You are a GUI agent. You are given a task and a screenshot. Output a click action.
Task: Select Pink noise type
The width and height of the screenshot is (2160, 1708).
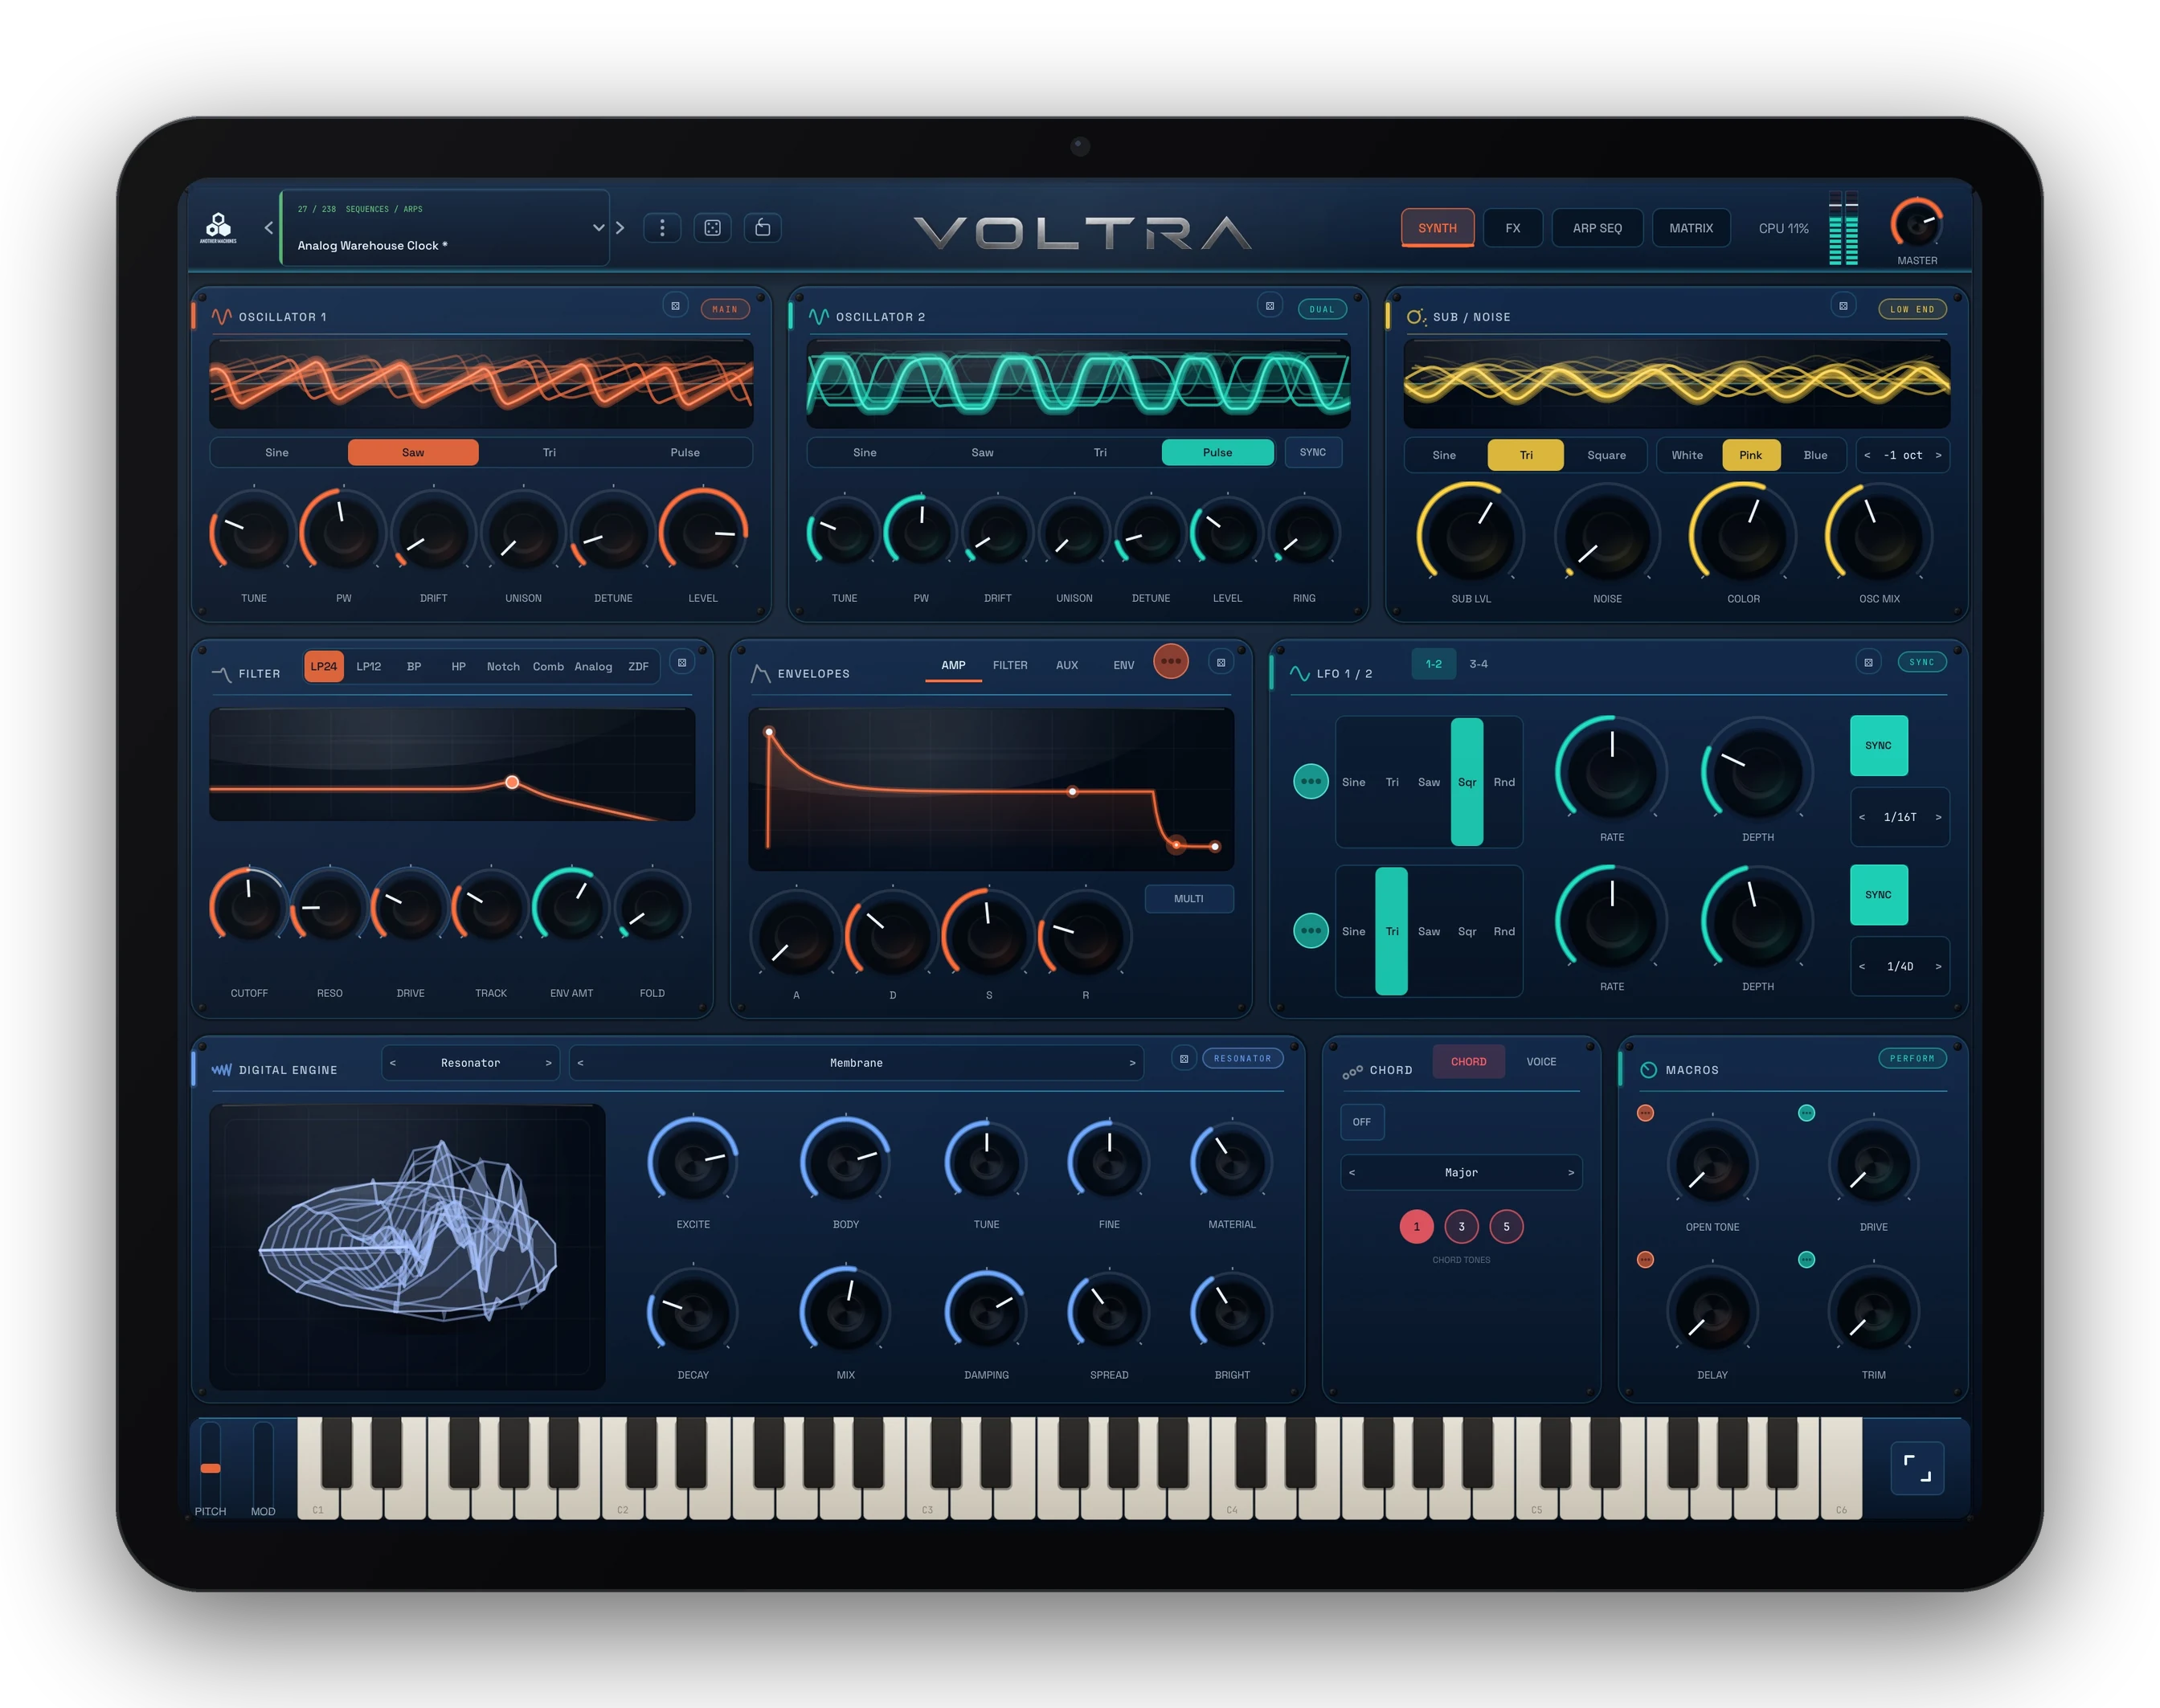point(1750,456)
